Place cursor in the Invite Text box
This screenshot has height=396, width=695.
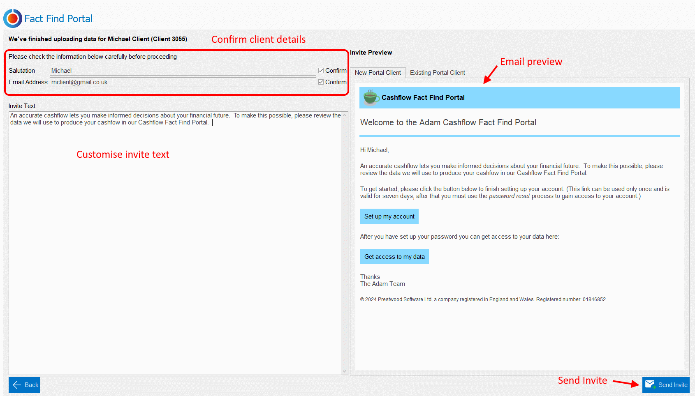click(175, 246)
